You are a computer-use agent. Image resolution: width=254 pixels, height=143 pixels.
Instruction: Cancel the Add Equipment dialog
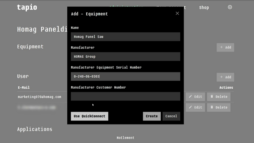171,116
